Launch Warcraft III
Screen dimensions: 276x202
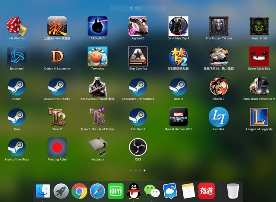click(x=259, y=26)
